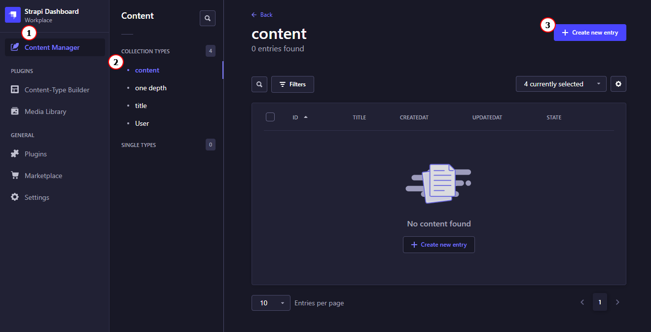Image resolution: width=651 pixels, height=332 pixels.
Task: Open list view settings gear icon
Action: [x=618, y=84]
